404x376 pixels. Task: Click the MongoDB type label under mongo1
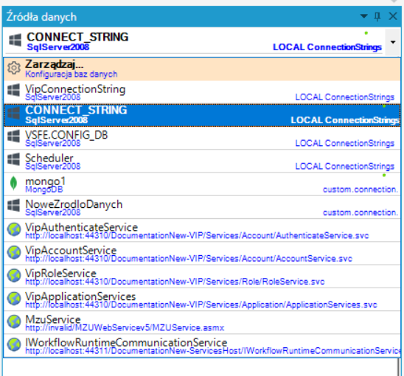[x=44, y=189]
